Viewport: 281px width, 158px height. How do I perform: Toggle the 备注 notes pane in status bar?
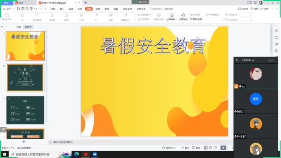pos(185,148)
